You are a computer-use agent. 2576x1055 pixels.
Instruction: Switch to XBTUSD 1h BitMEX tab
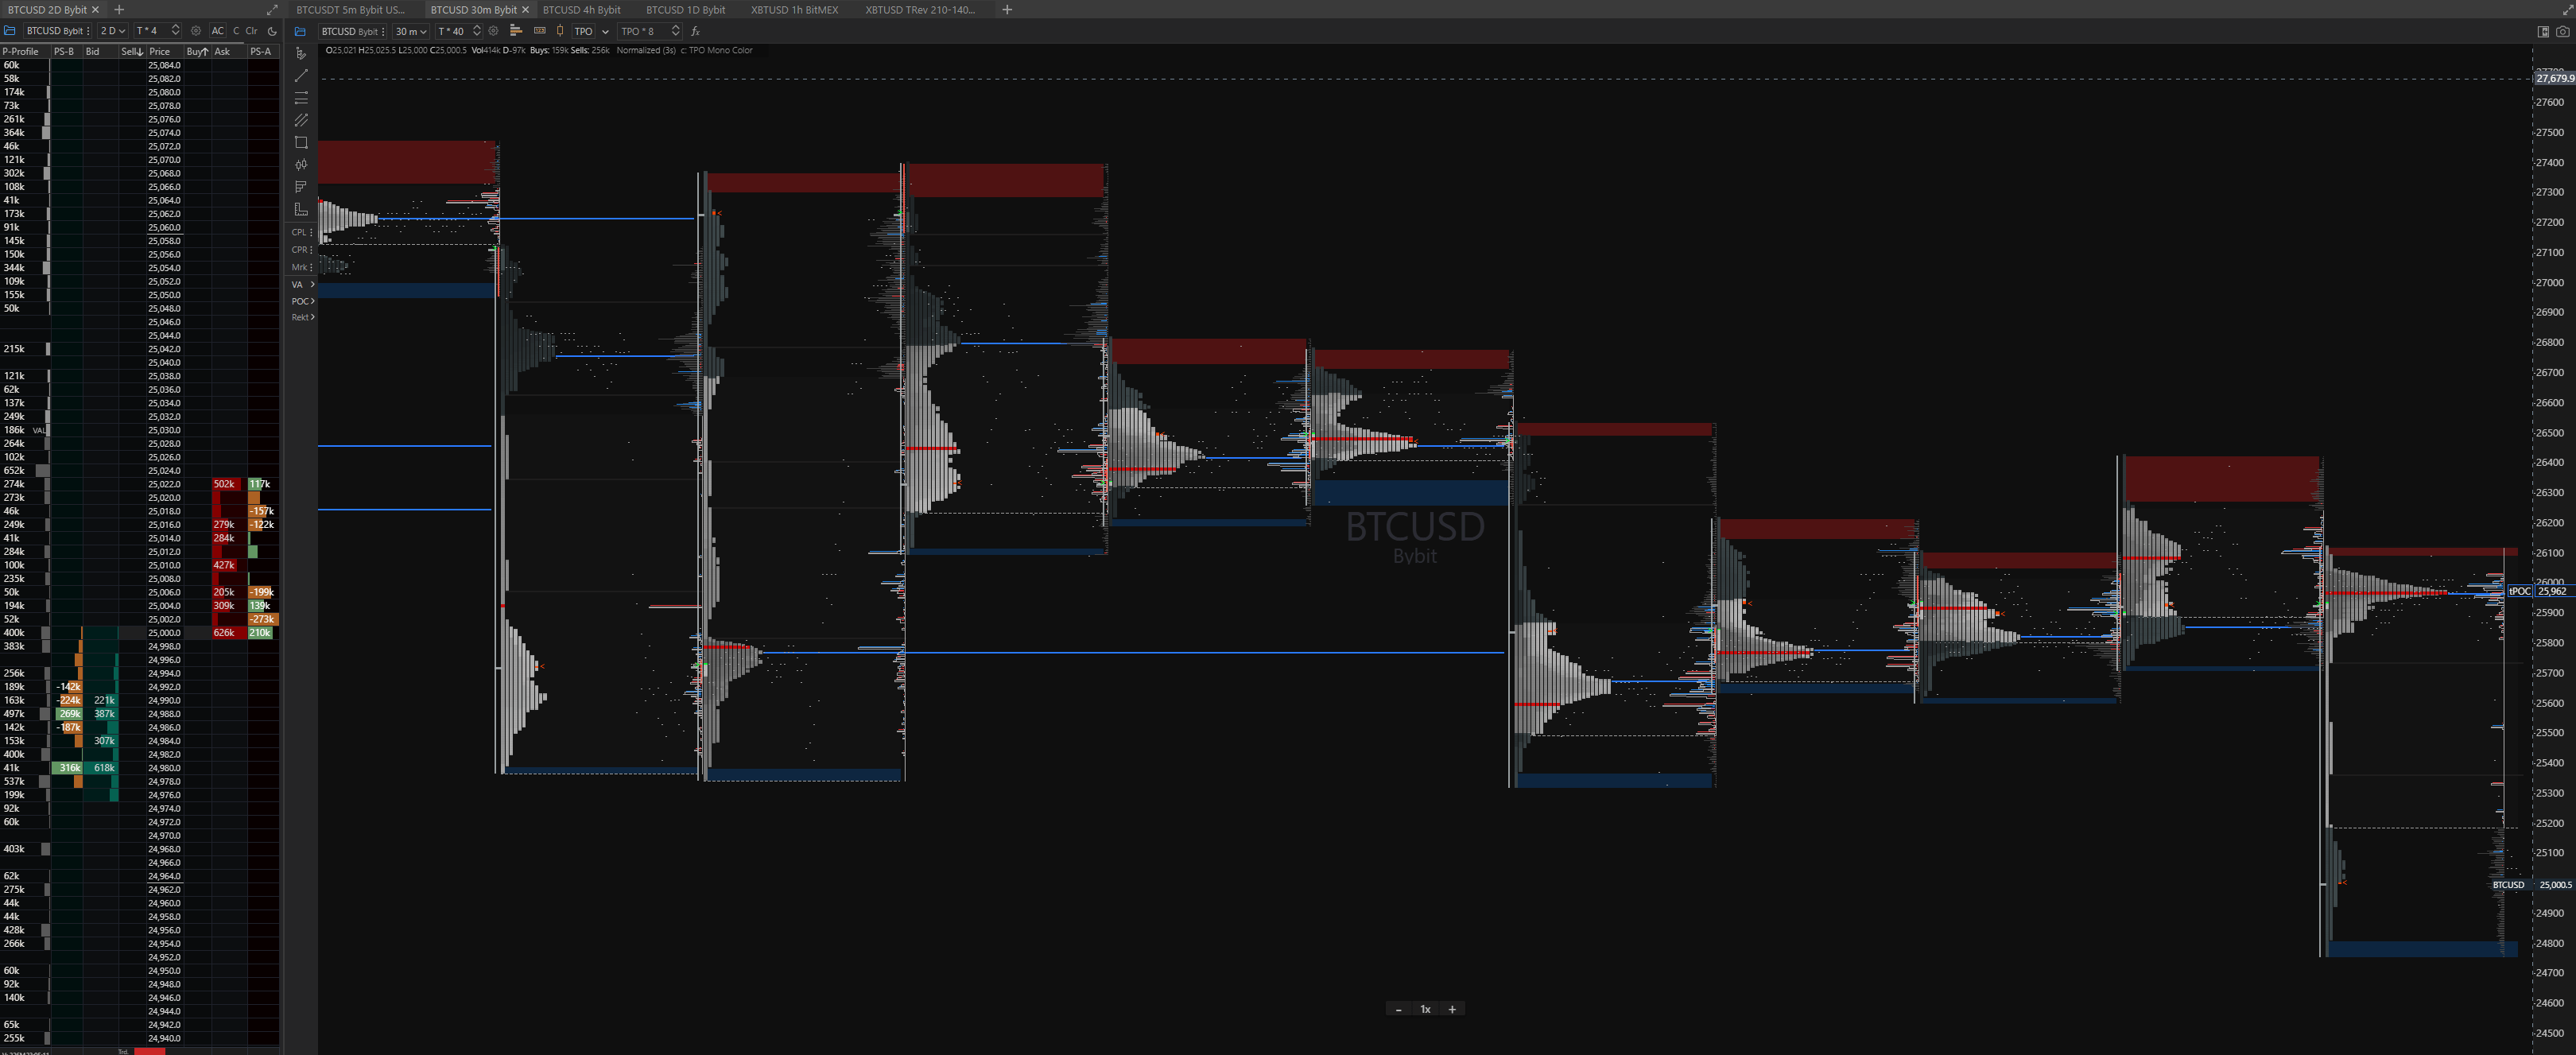tap(794, 9)
